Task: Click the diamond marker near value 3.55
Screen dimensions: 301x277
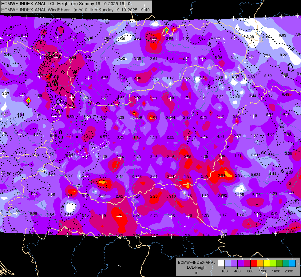Action: 166,30
